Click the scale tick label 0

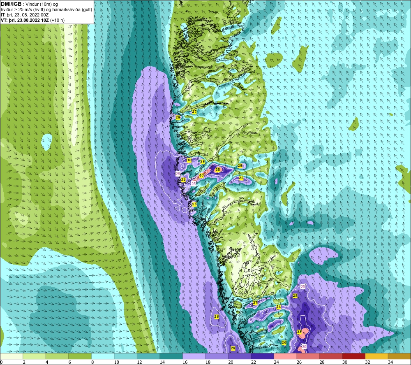tap(2, 363)
